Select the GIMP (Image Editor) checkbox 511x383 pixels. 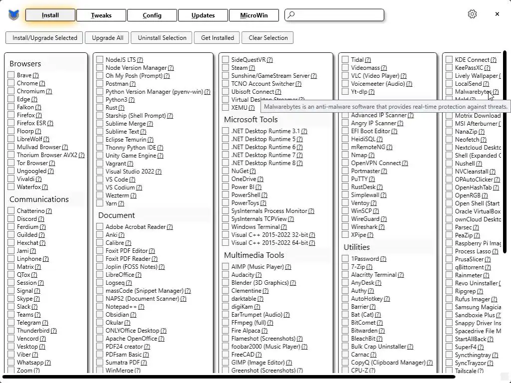(x=226, y=363)
